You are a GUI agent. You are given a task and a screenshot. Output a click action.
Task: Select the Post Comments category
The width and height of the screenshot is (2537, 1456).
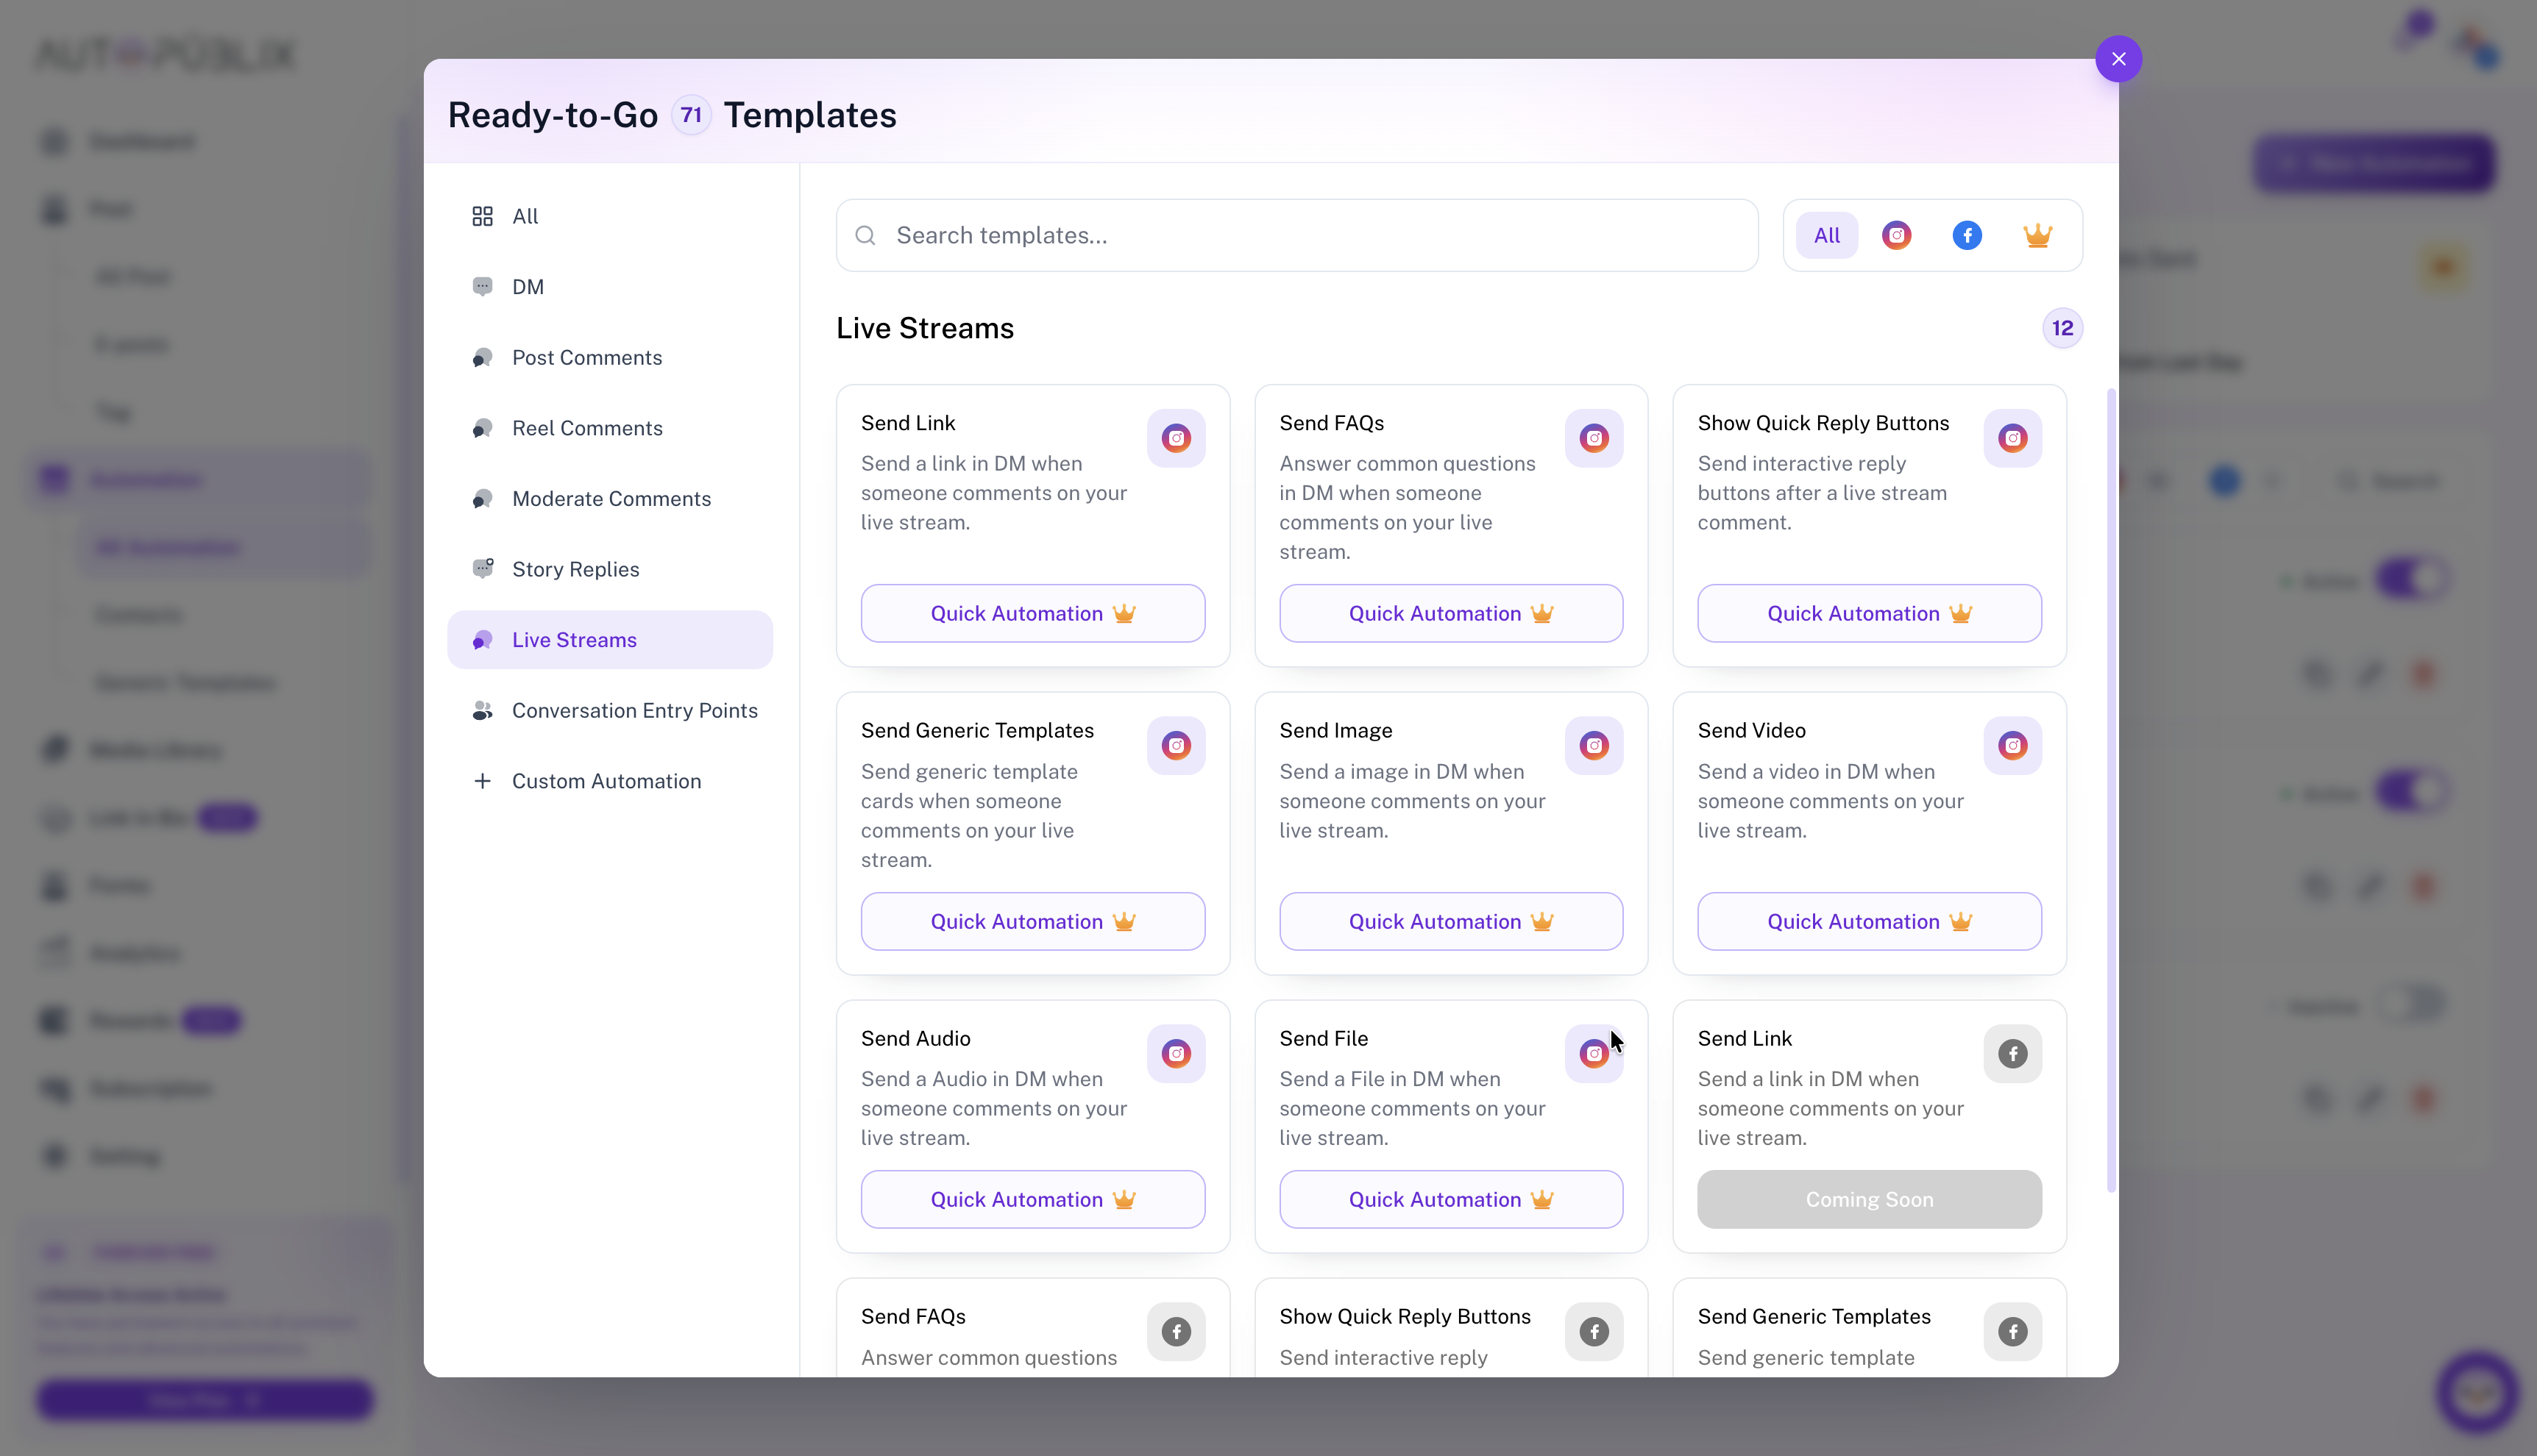click(x=609, y=357)
